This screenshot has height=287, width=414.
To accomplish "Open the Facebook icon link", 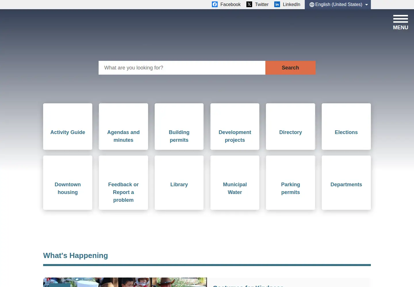I will point(215,4).
